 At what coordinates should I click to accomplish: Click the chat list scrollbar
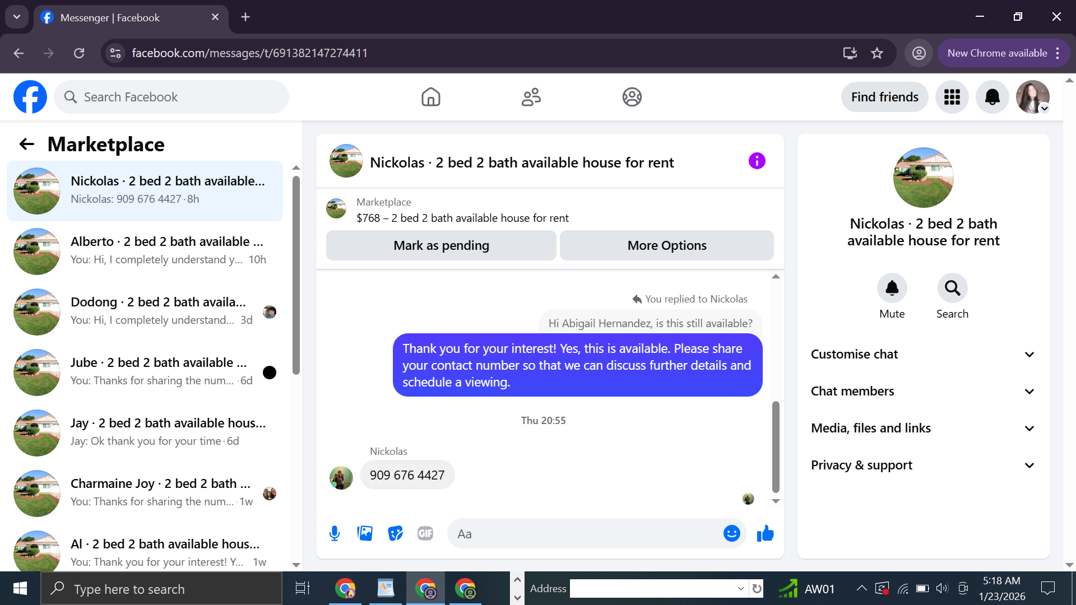[296, 274]
